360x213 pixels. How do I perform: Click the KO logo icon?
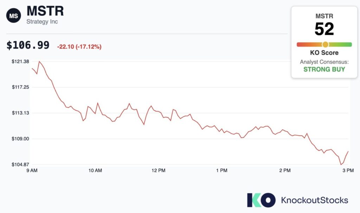tap(261, 200)
